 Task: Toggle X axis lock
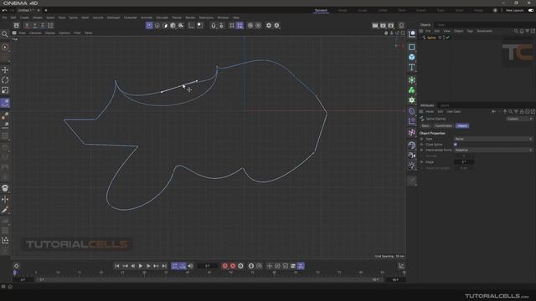pos(27,26)
